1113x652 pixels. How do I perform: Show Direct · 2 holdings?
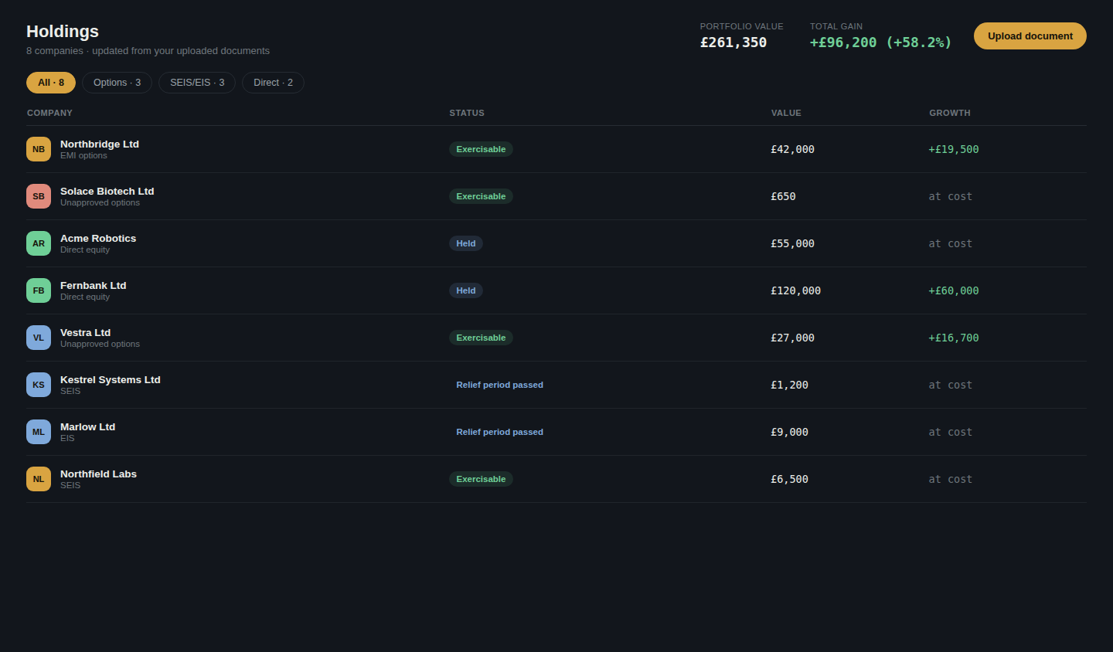(273, 83)
